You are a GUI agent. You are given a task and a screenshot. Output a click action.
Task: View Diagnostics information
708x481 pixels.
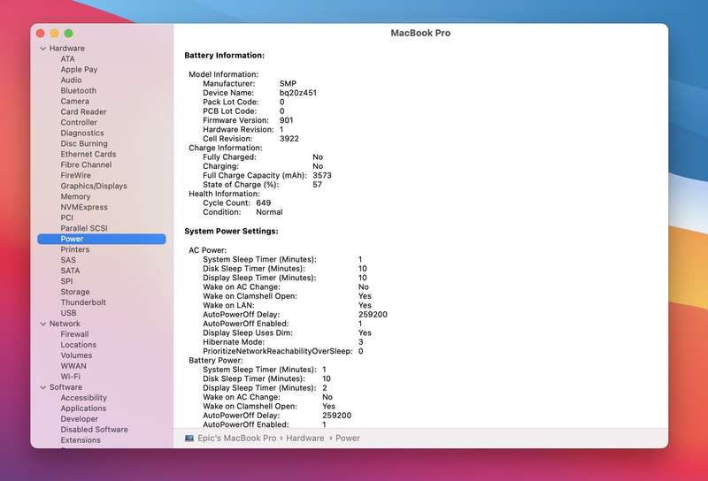click(82, 133)
